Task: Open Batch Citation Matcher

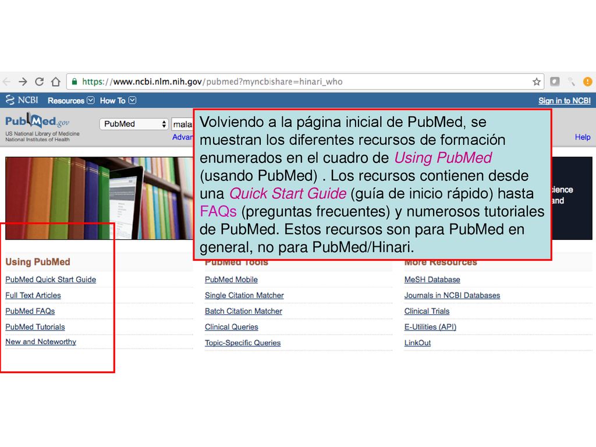Action: pyautogui.click(x=244, y=311)
